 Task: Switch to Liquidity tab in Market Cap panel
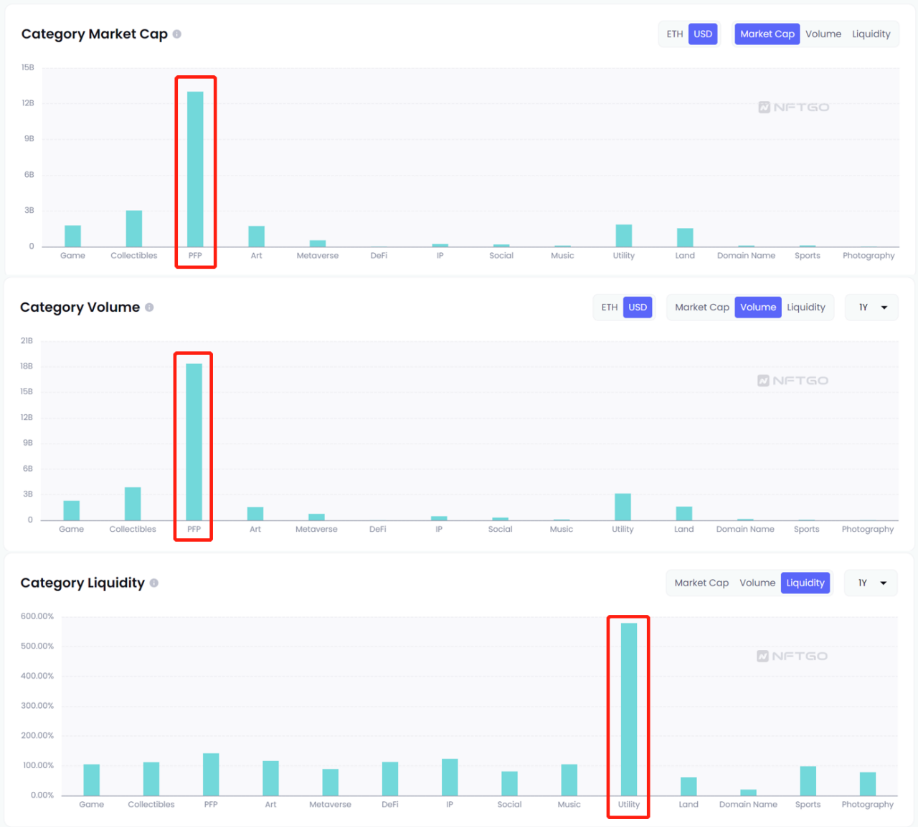871,34
